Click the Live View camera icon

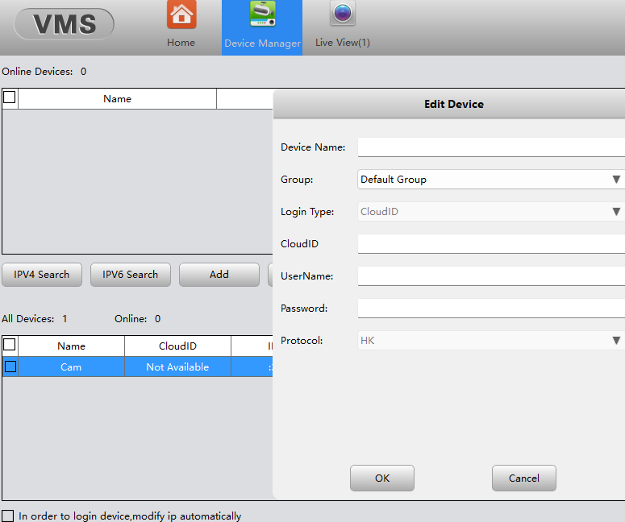(x=343, y=14)
